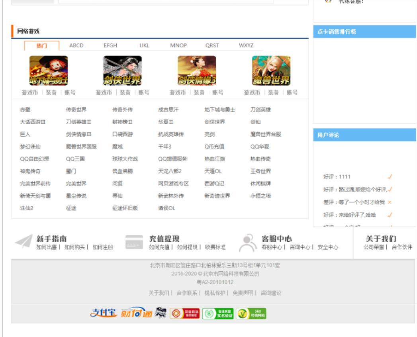Open the 魔兽世界台服 game link

tap(266, 134)
